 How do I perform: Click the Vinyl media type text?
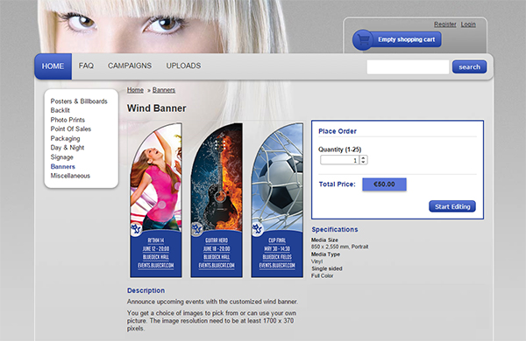(316, 261)
